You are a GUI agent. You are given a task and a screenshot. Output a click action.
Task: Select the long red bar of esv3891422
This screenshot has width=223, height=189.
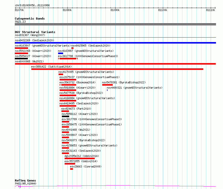(x=117, y=69)
